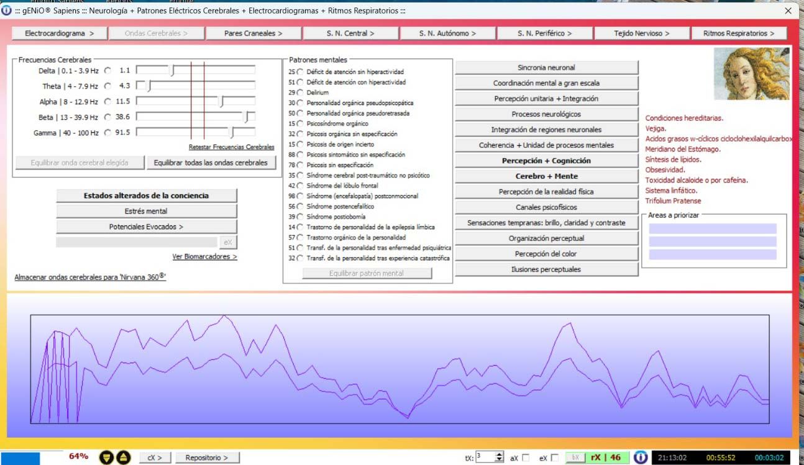
Task: Click the Ilusiones perceptuales button
Action: pos(547,269)
